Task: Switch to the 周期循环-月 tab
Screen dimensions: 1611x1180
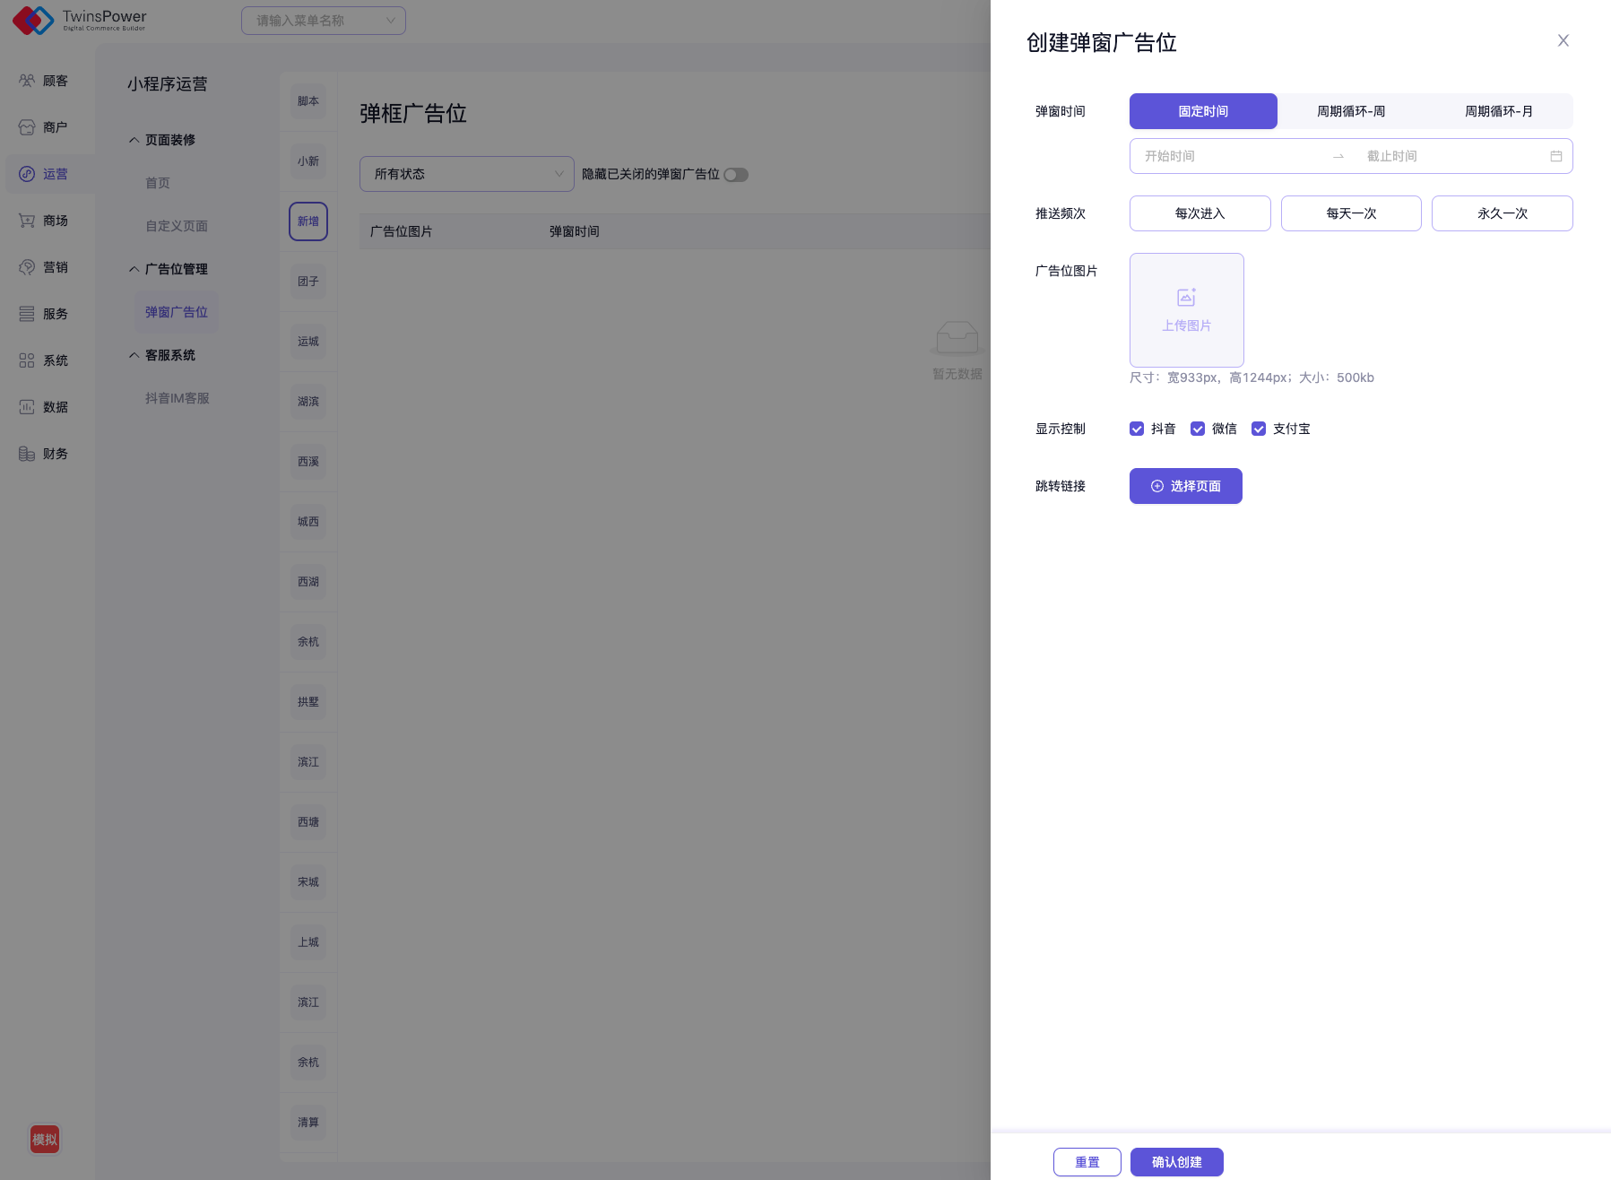Action: point(1498,111)
